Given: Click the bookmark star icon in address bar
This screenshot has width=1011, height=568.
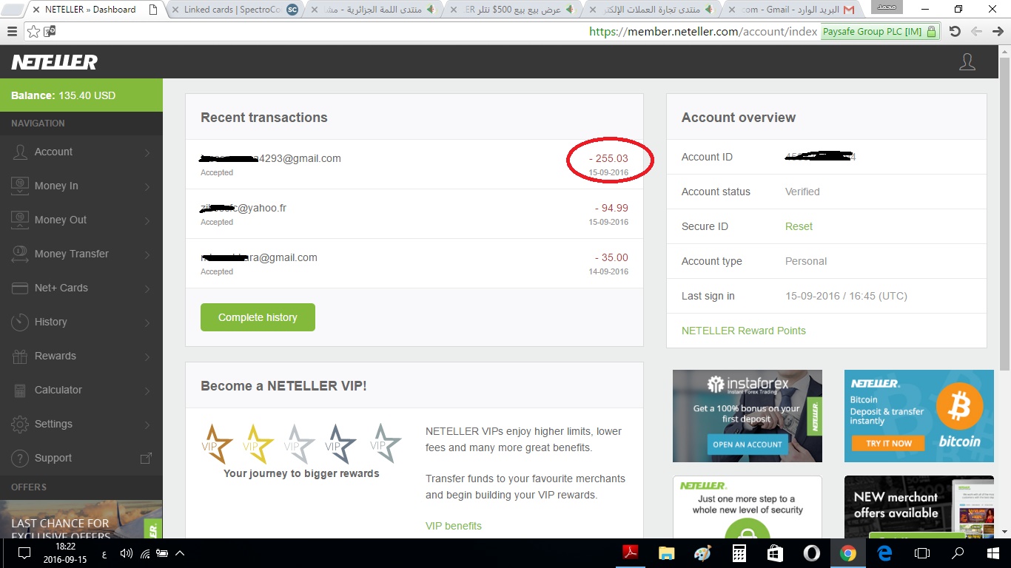Looking at the screenshot, I should [33, 32].
